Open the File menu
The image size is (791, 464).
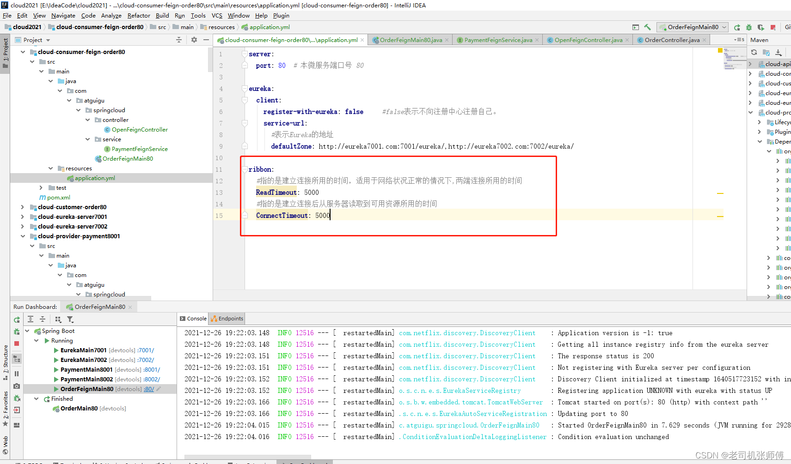[x=7, y=15]
